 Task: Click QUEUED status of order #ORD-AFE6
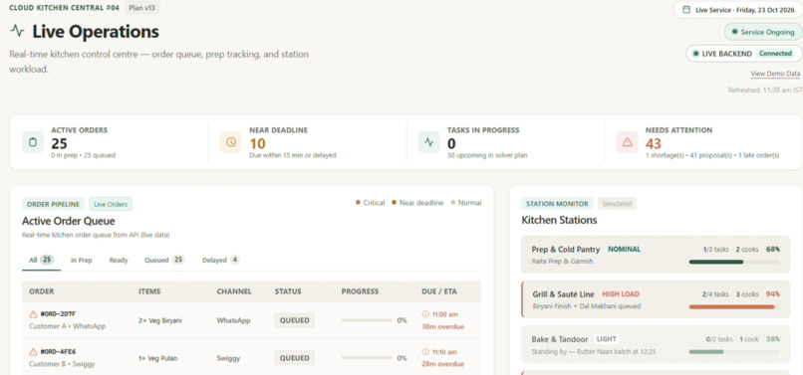point(295,358)
